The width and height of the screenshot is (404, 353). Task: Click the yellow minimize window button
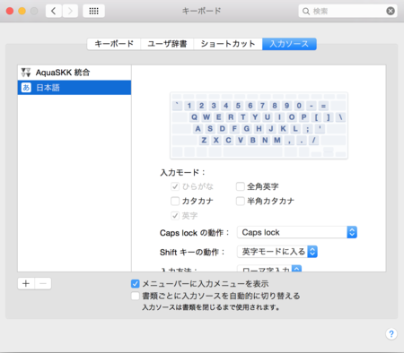click(22, 11)
